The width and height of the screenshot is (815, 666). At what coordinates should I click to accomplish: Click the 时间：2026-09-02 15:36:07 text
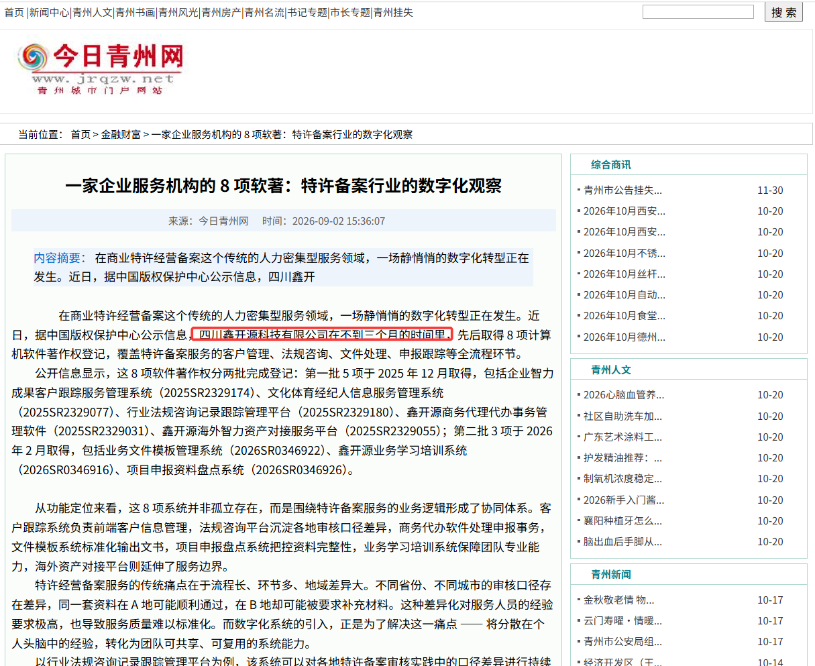tap(323, 221)
